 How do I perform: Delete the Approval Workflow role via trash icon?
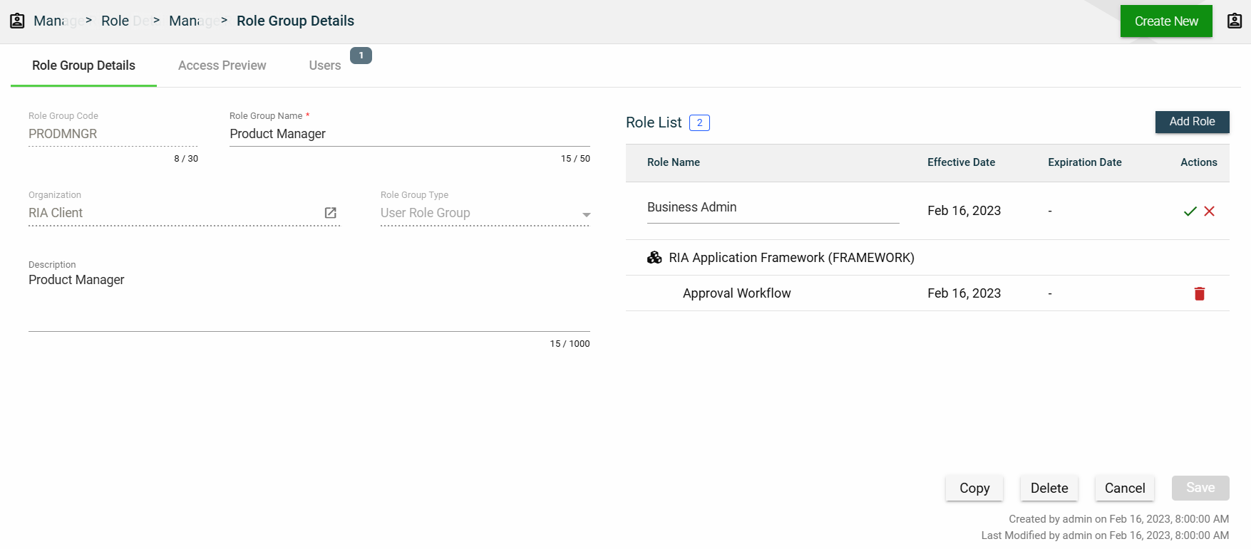1200,293
